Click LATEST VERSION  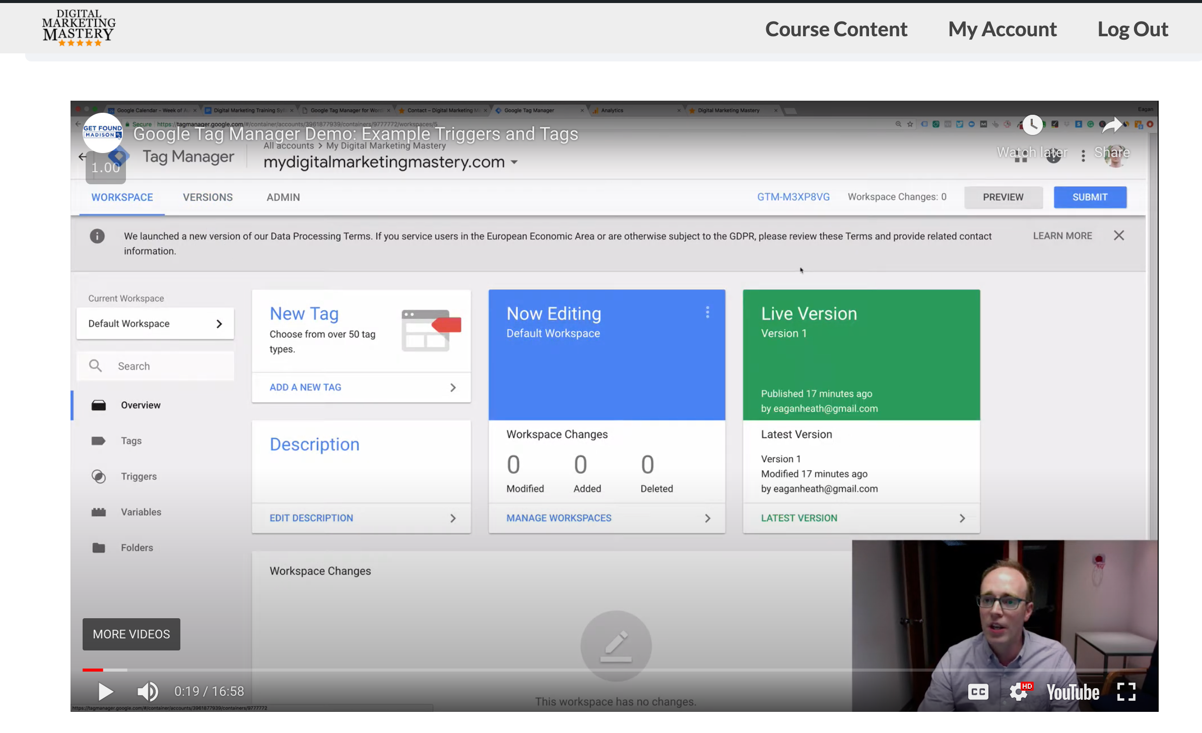799,518
